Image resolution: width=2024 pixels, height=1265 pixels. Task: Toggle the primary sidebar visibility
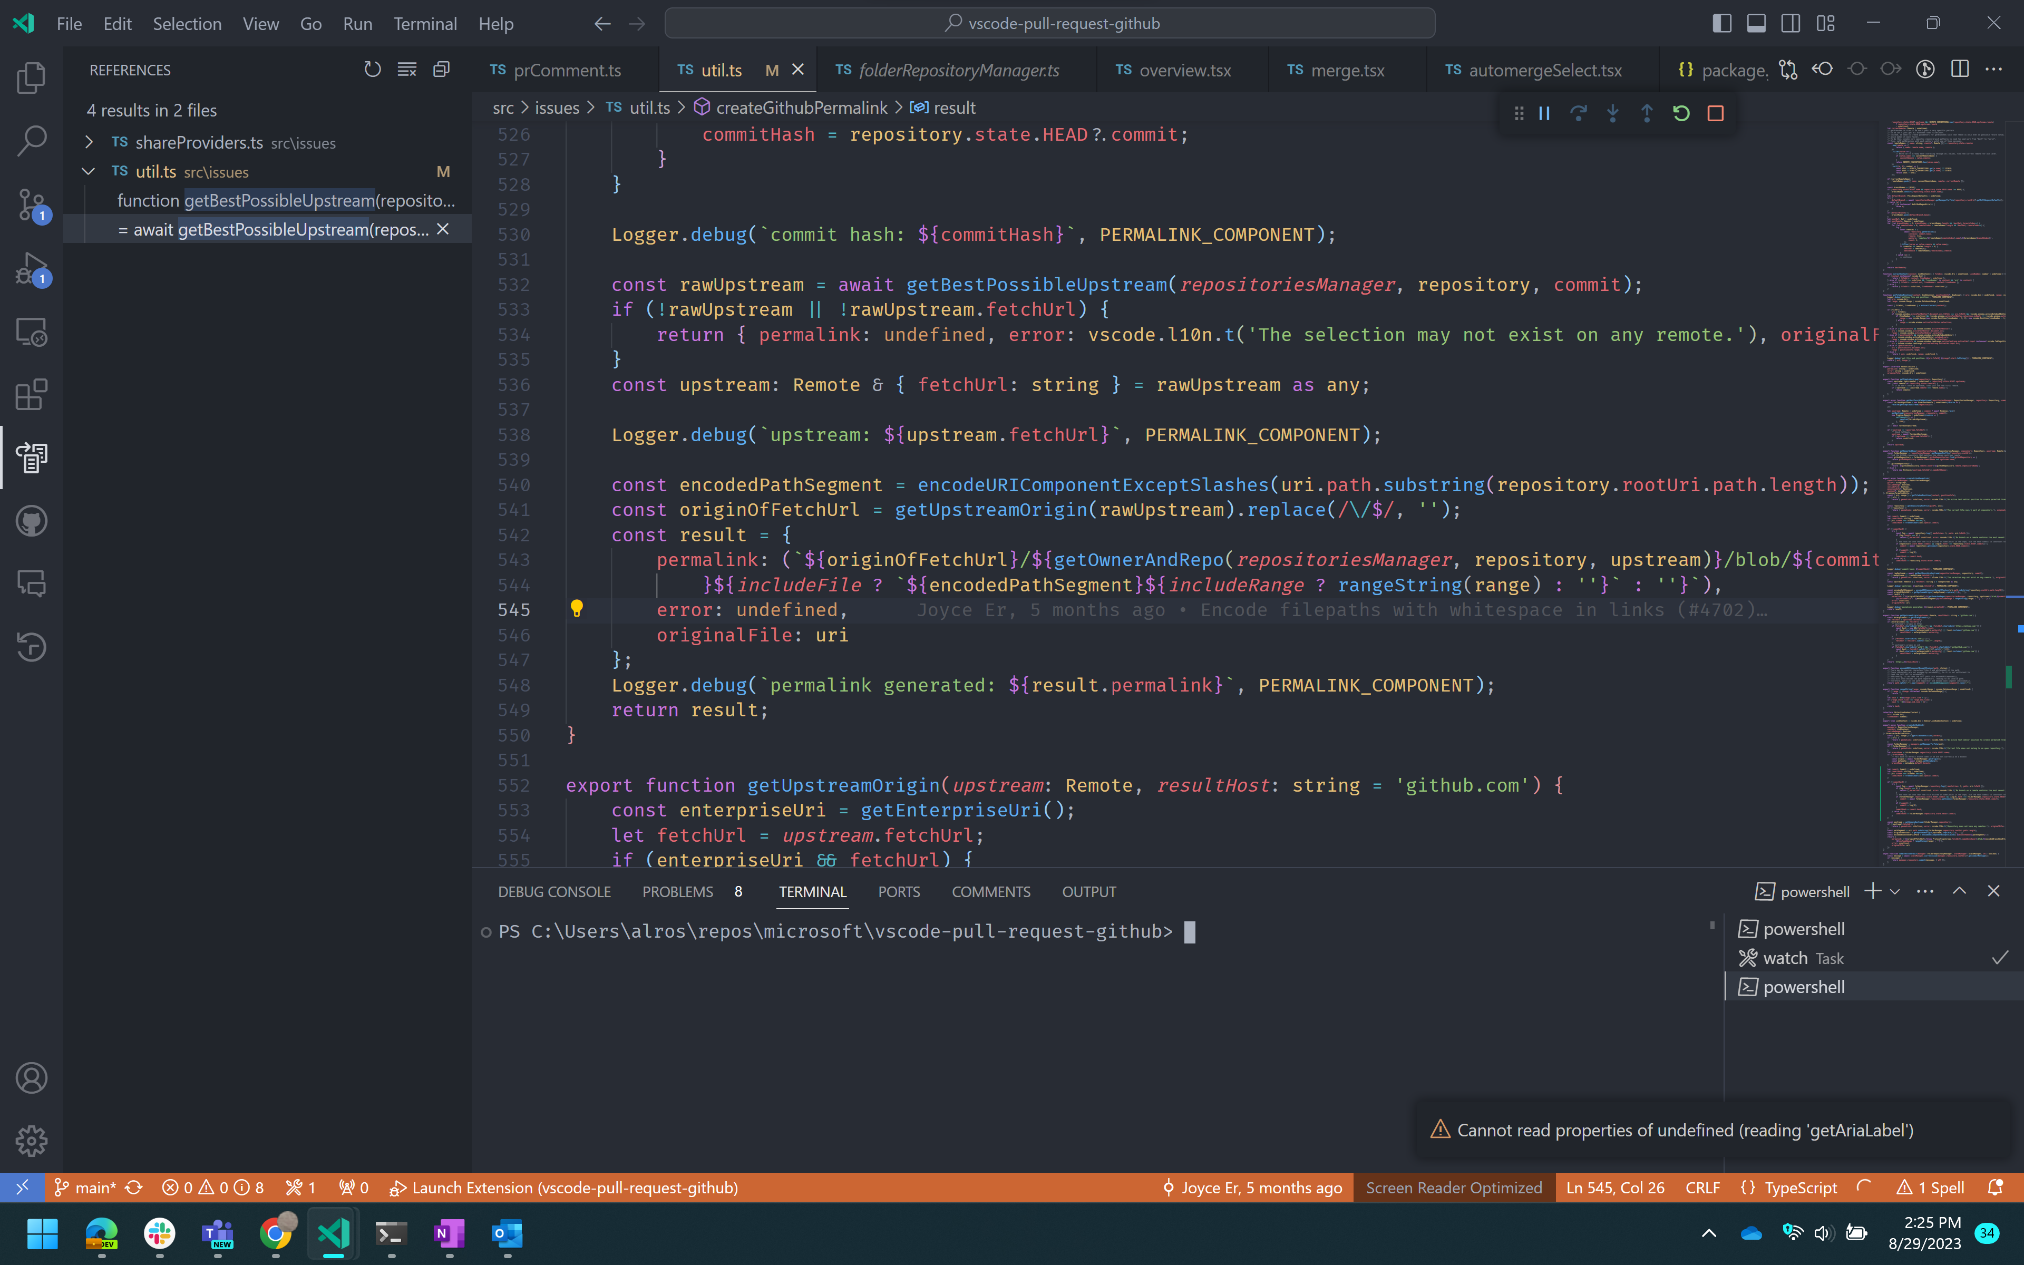coord(1721,23)
